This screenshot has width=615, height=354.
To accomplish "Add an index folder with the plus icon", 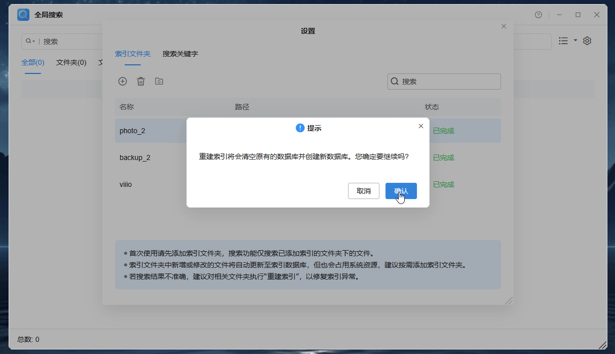I will tap(123, 81).
